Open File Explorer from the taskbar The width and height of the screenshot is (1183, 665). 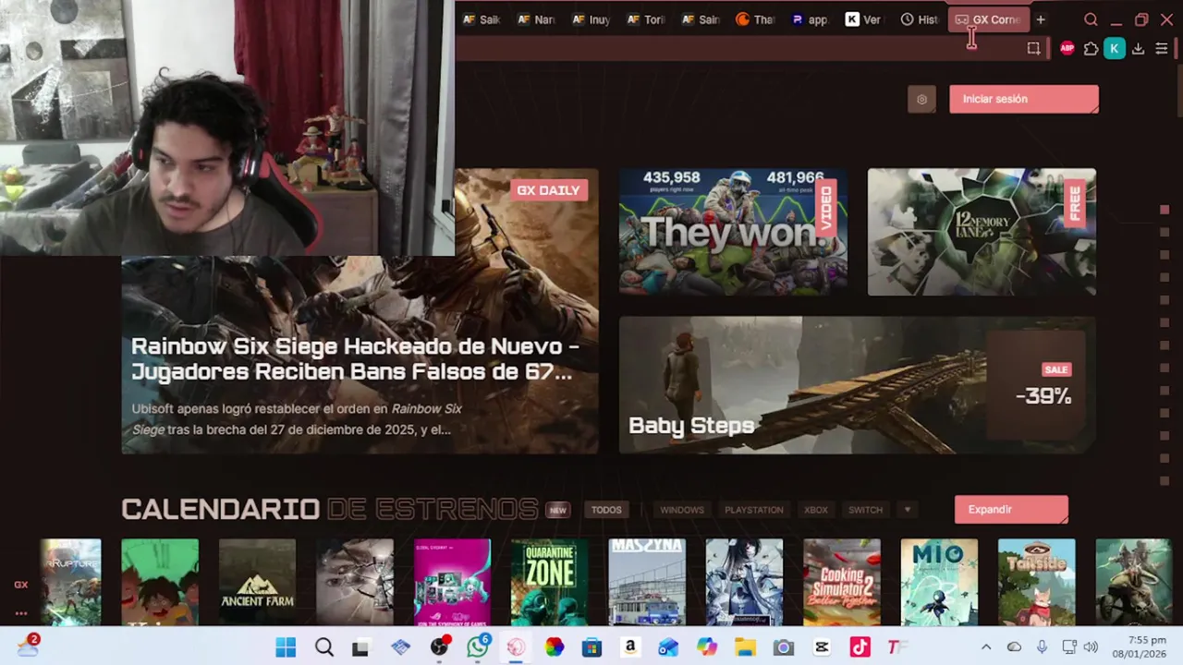click(x=745, y=647)
